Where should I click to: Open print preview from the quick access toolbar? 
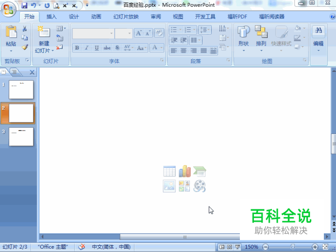[x=56, y=5]
